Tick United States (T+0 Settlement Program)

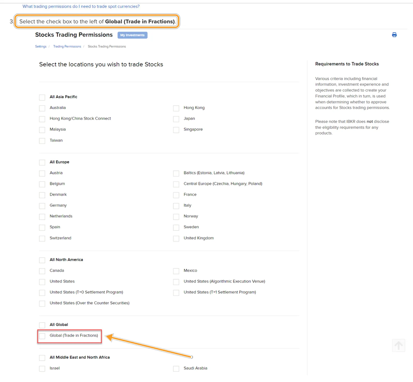pos(42,293)
